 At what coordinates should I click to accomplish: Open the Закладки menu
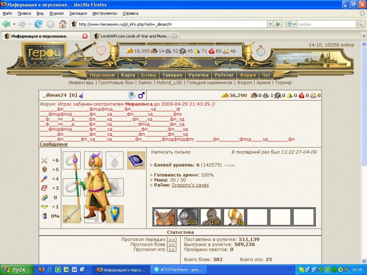(x=78, y=13)
